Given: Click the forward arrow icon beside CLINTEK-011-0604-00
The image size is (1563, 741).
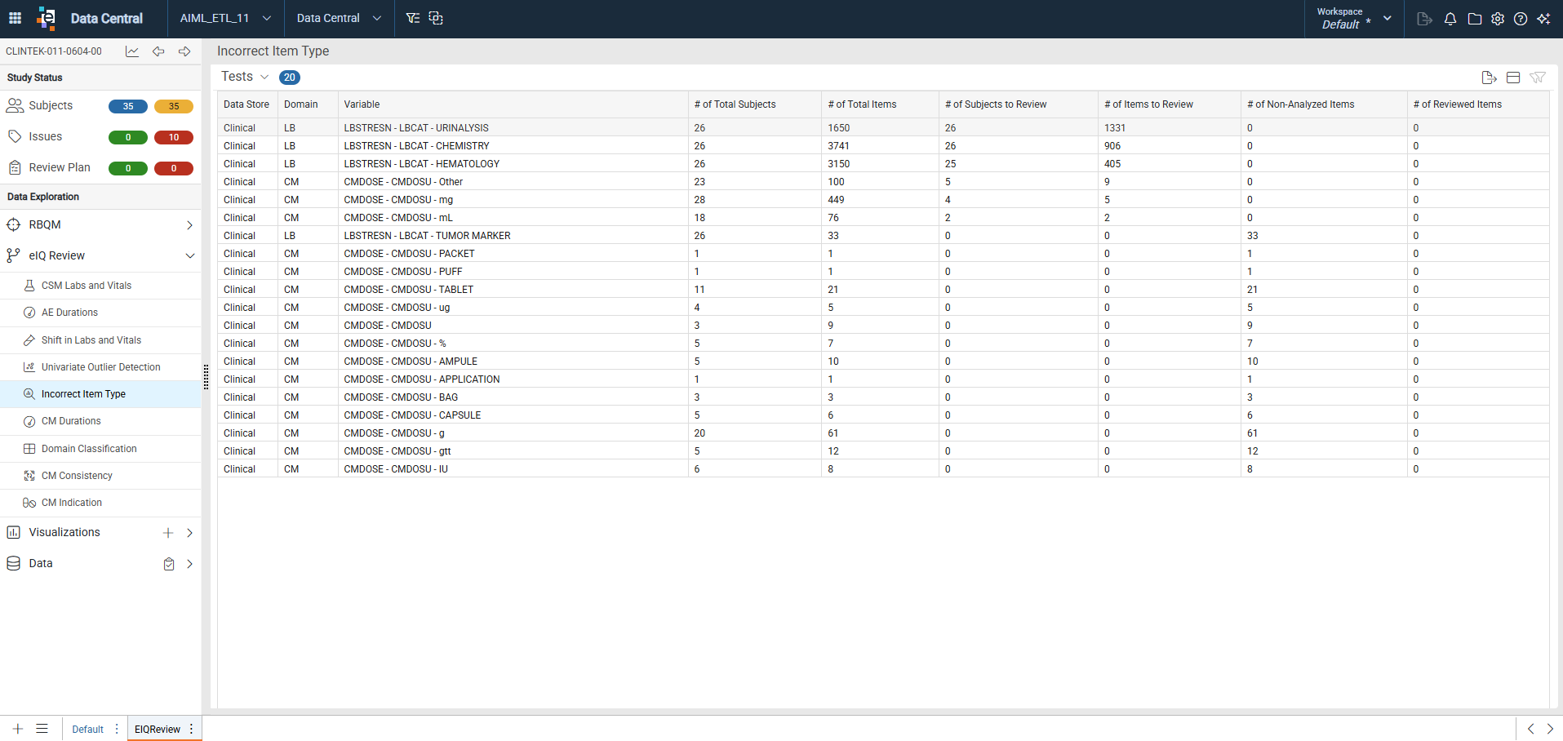Looking at the screenshot, I should click(x=184, y=51).
